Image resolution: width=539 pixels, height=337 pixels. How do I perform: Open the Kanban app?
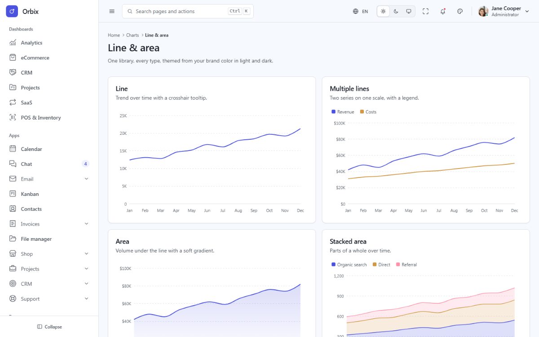point(49,194)
